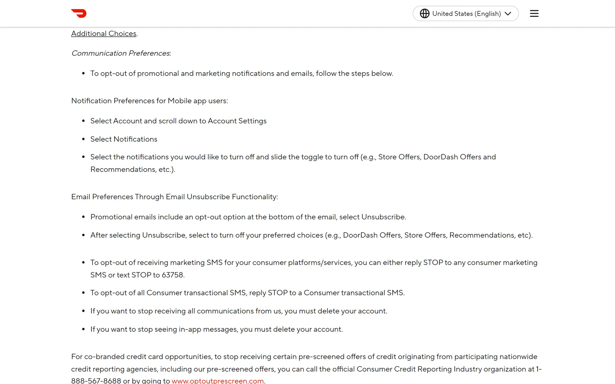Open the Additional Choices link

pyautogui.click(x=104, y=33)
